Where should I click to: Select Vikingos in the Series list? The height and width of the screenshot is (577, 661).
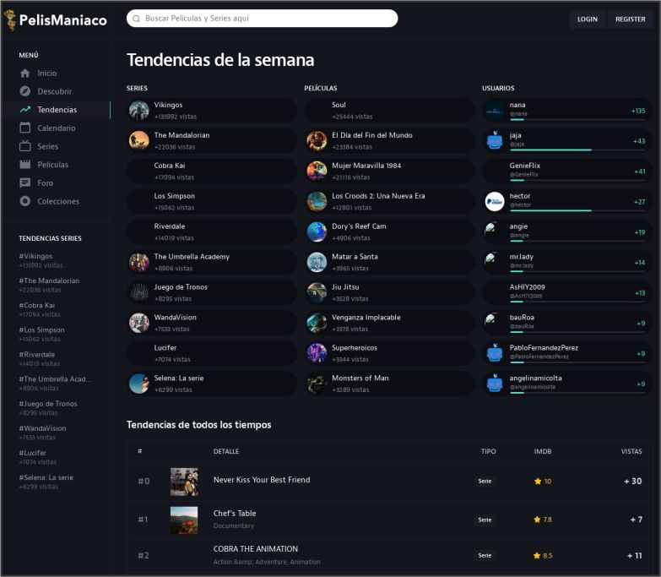click(x=168, y=106)
